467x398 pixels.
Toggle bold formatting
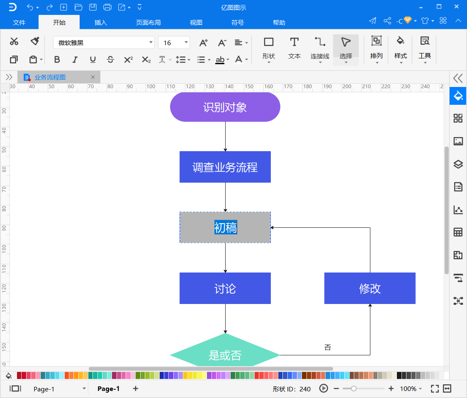pos(57,60)
